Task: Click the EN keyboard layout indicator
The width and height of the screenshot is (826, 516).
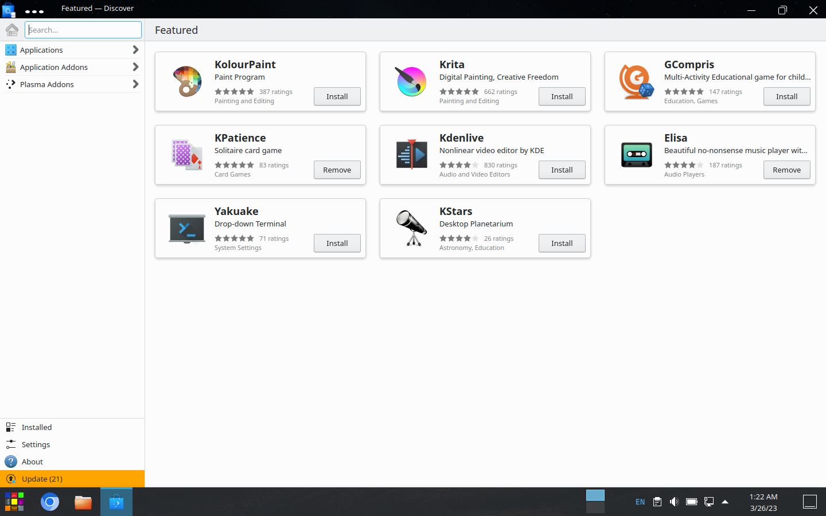Action: click(x=640, y=502)
